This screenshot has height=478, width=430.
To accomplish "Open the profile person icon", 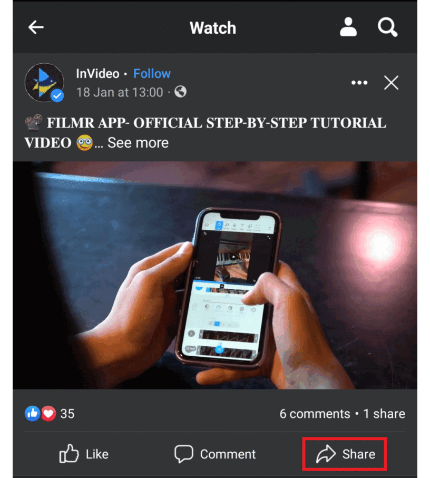I will coord(348,27).
